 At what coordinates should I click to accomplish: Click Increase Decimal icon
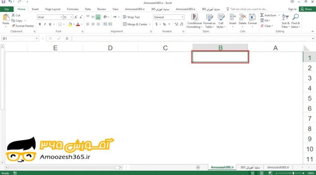pos(176,24)
